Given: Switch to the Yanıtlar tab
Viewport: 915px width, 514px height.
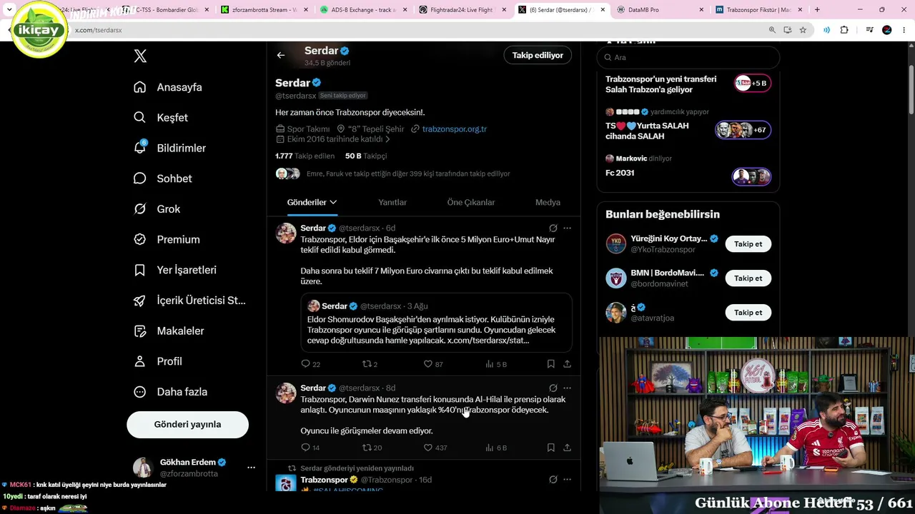Looking at the screenshot, I should click(x=392, y=202).
